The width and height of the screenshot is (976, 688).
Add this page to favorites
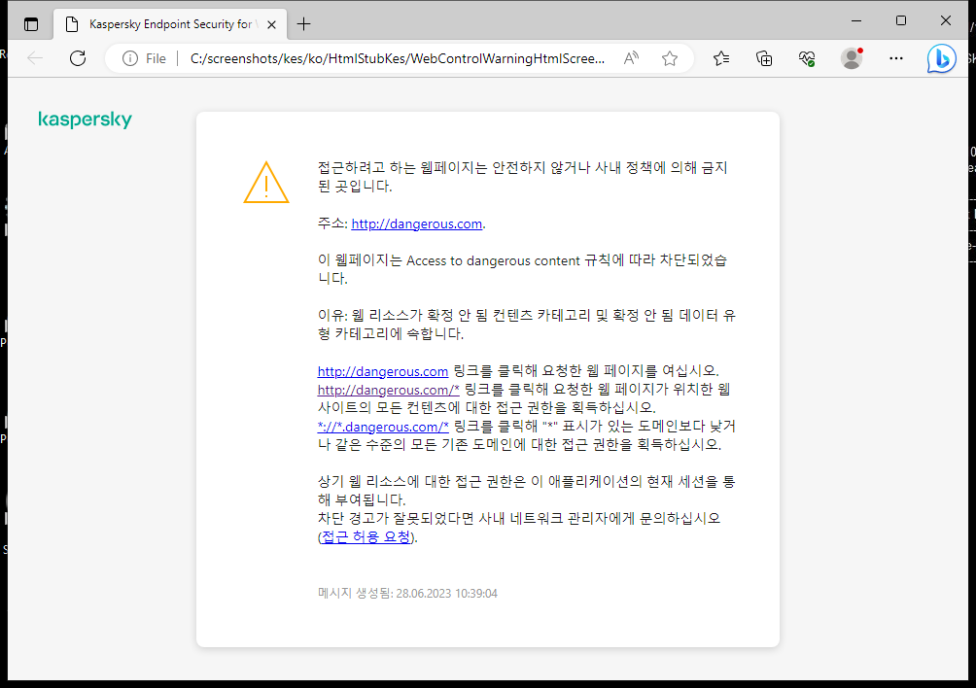tap(669, 58)
